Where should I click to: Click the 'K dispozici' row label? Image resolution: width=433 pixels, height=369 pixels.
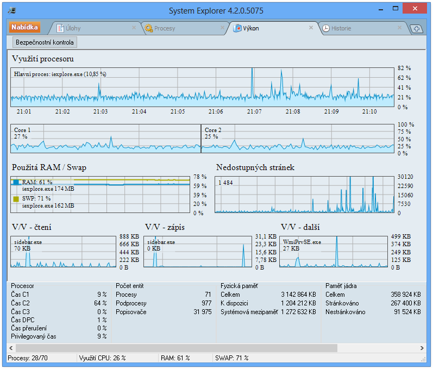pyautogui.click(x=234, y=303)
